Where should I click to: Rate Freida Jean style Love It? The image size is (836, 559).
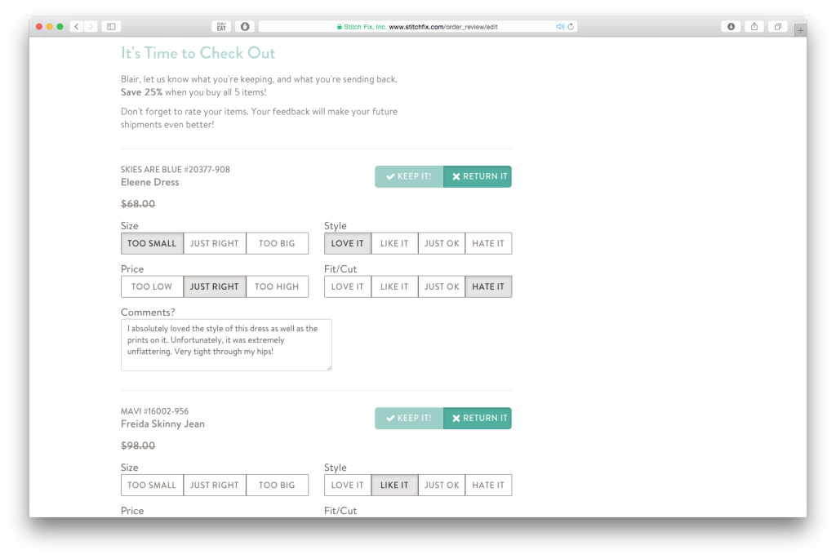348,486
